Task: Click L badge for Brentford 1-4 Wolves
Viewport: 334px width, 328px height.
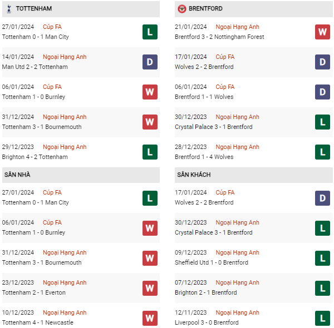Action: pyautogui.click(x=323, y=152)
